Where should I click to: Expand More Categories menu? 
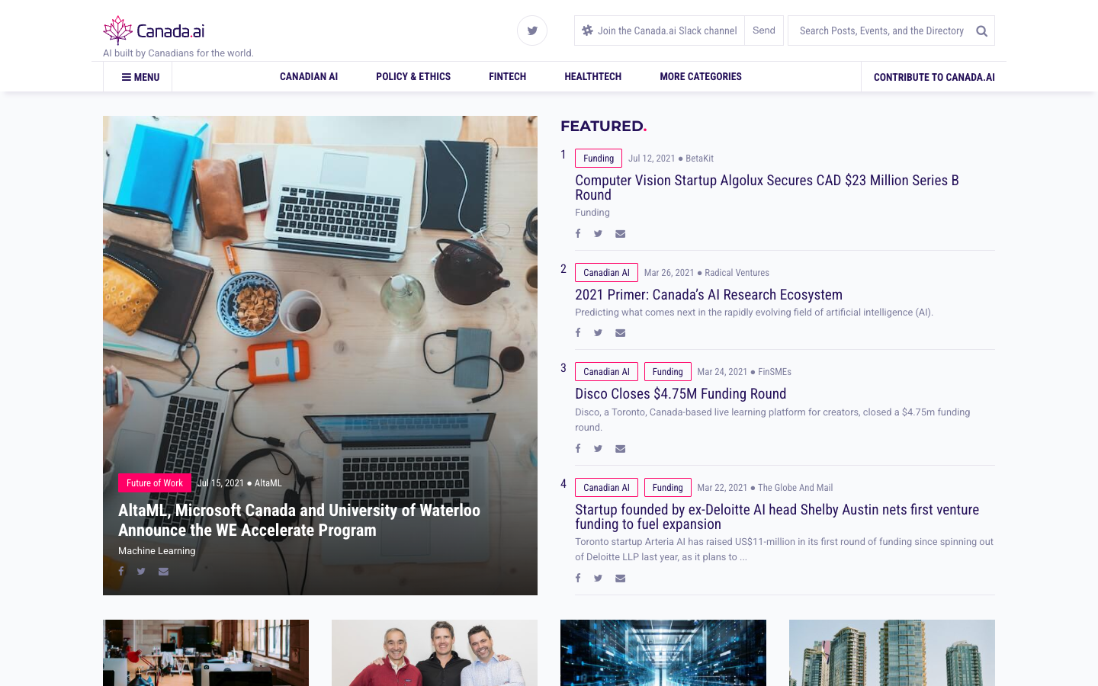[701, 76]
